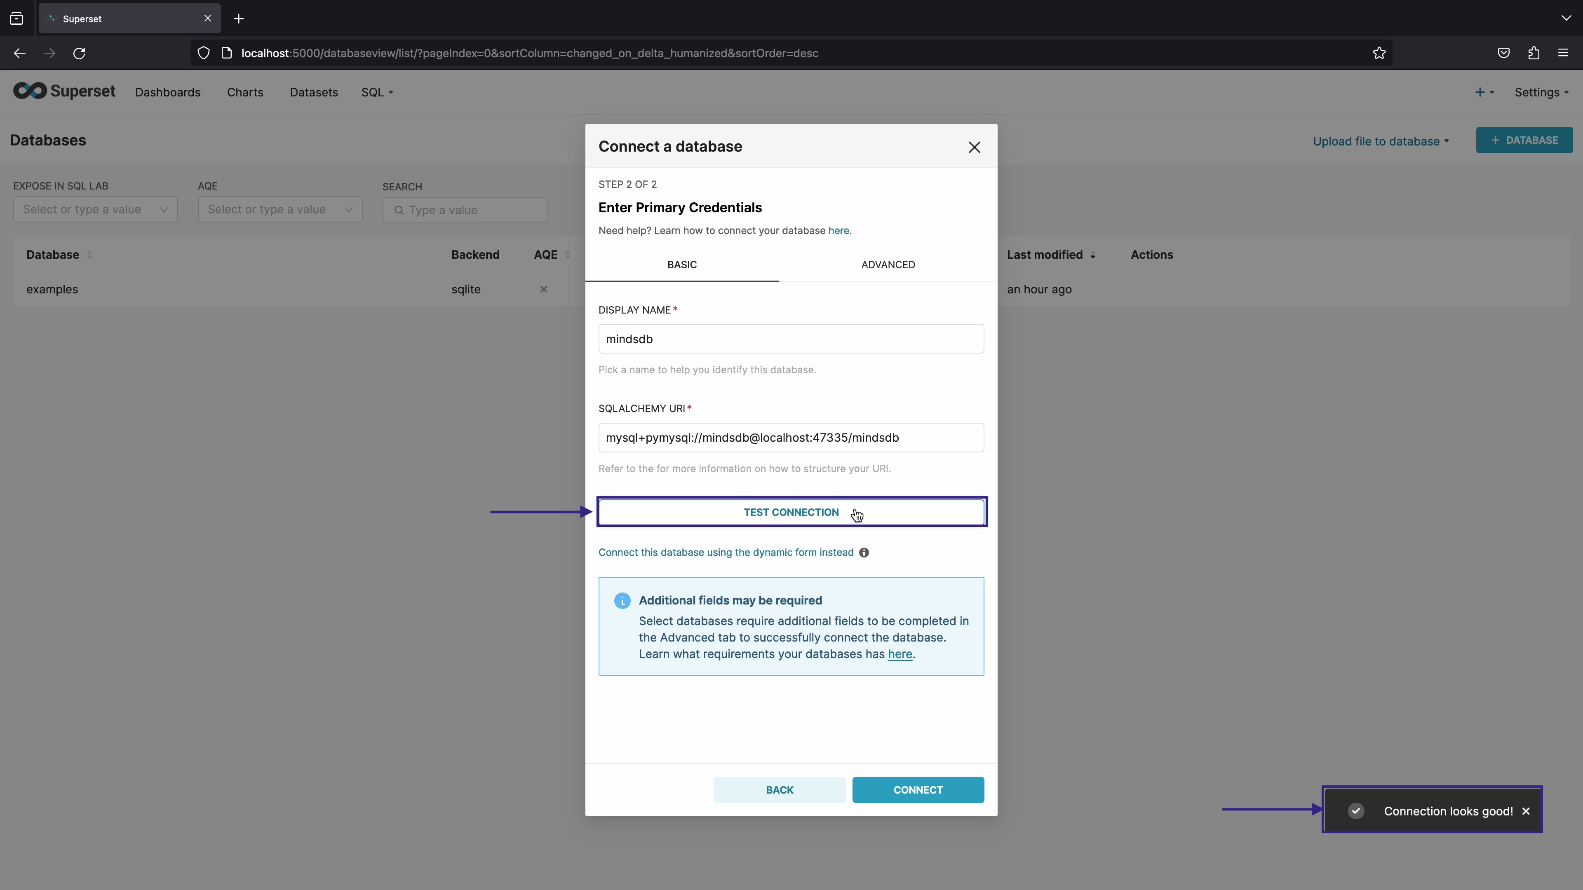
Task: Open the Firefox hamburger menu
Action: (x=1563, y=54)
